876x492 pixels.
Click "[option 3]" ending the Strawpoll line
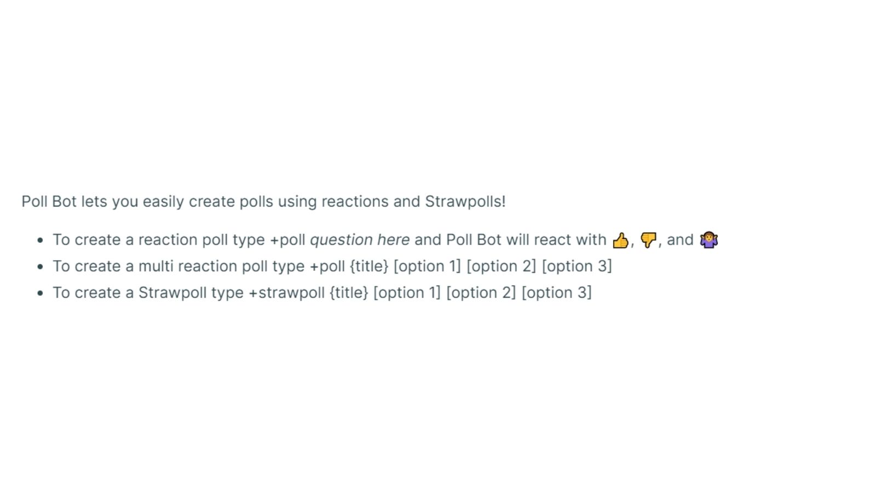[557, 293]
